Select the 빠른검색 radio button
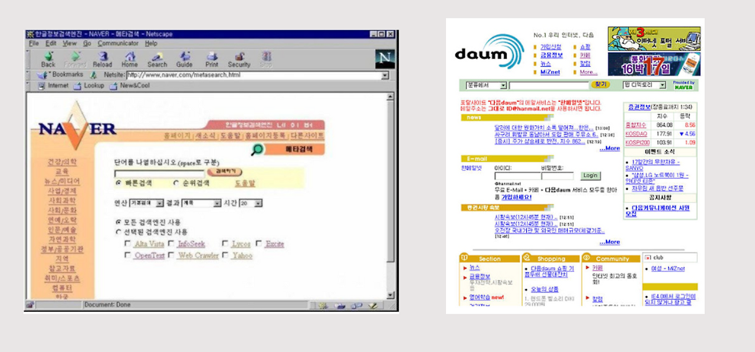This screenshot has height=352, width=755. pos(119,183)
